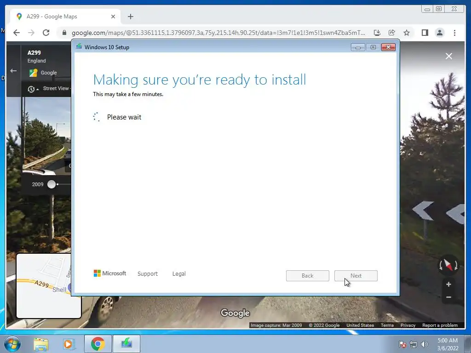Close the A299 - Google Maps tab

[x=113, y=17]
